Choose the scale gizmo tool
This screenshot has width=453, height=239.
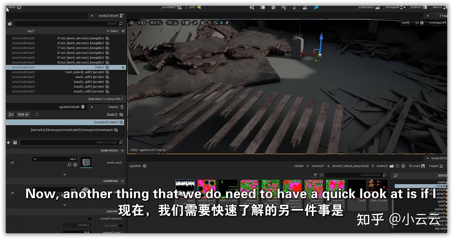click(x=210, y=23)
